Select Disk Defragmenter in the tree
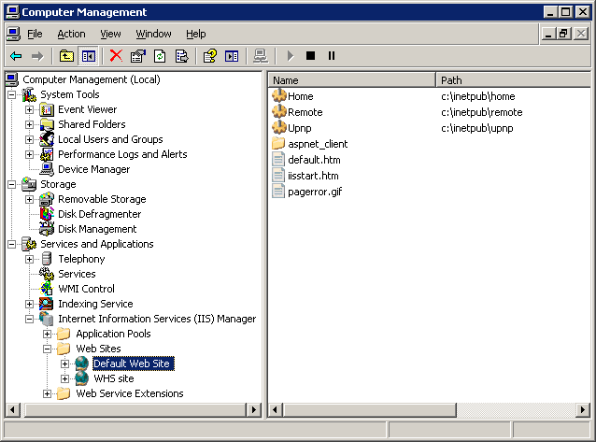 click(x=99, y=214)
